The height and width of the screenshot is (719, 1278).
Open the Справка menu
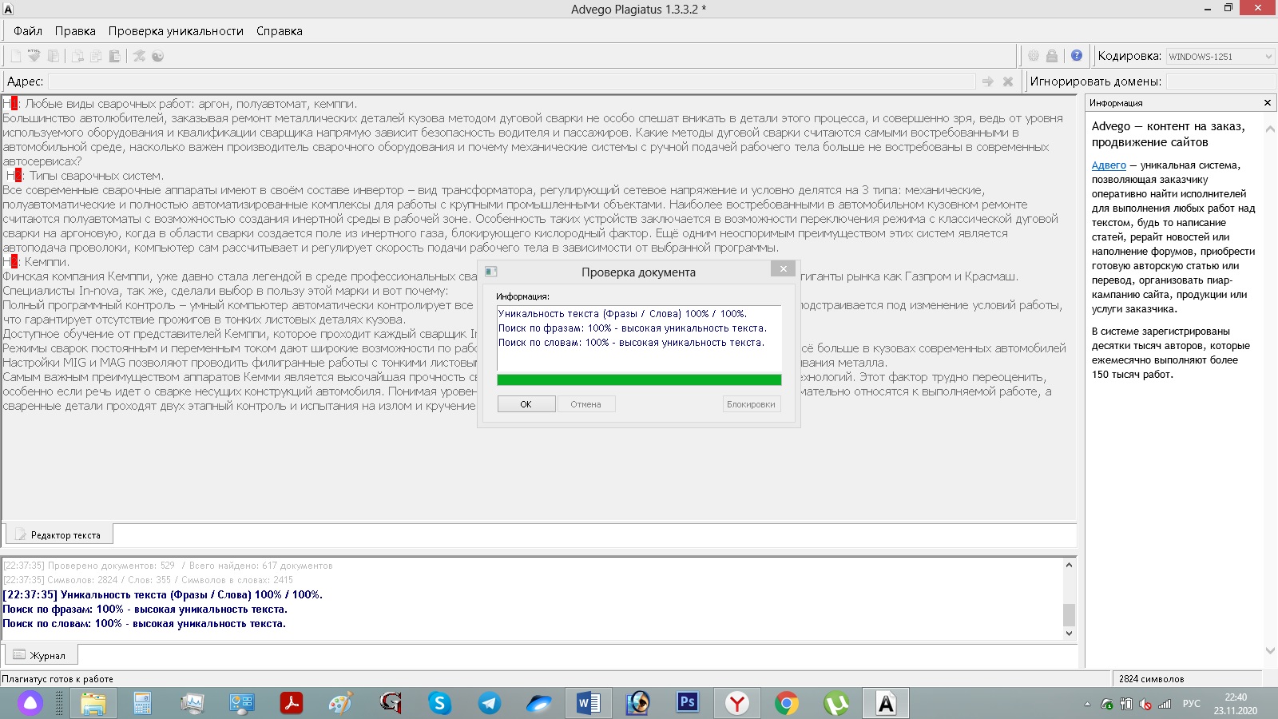(280, 31)
